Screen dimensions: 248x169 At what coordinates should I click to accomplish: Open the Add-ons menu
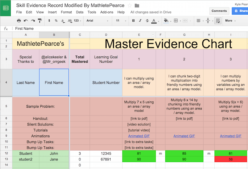coord(107,12)
